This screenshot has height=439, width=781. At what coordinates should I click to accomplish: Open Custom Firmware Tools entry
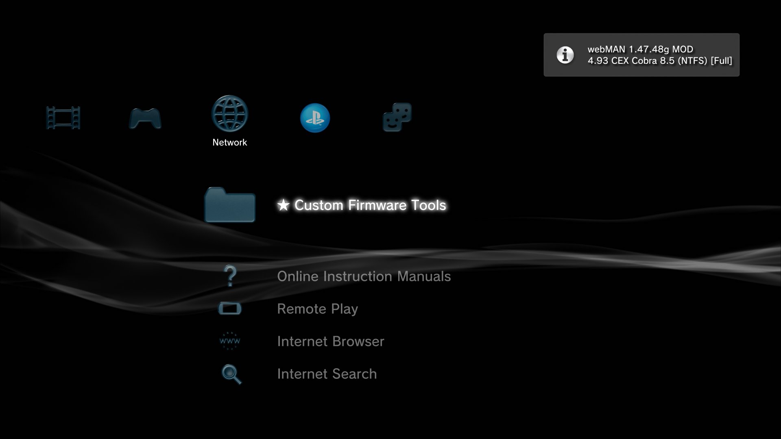(x=370, y=205)
